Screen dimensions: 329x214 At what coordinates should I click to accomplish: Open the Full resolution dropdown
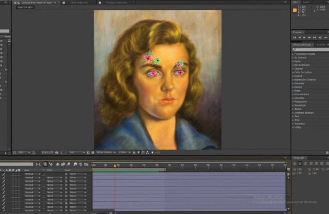click(77, 152)
